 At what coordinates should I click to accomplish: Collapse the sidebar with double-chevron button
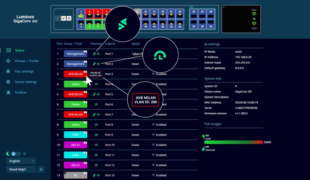click(x=41, y=169)
